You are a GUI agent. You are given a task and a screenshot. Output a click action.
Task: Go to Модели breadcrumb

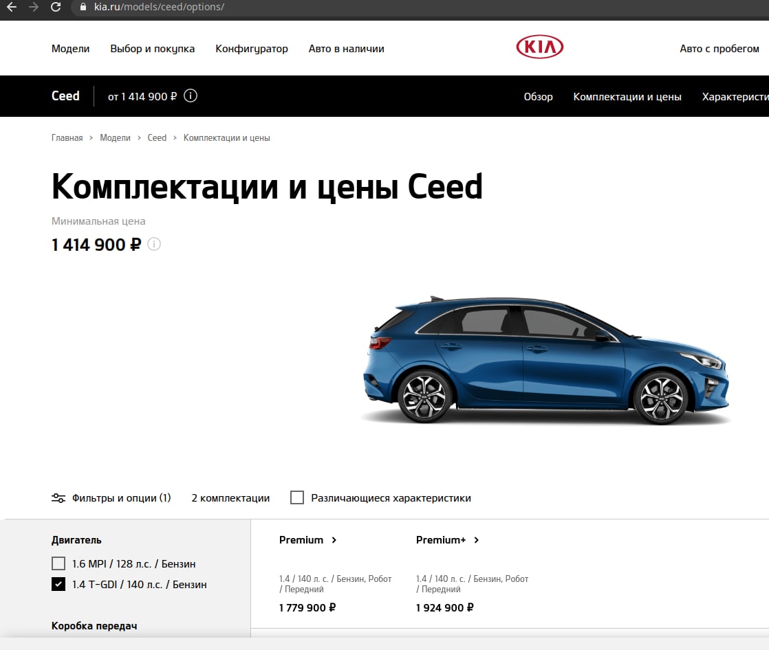[116, 137]
